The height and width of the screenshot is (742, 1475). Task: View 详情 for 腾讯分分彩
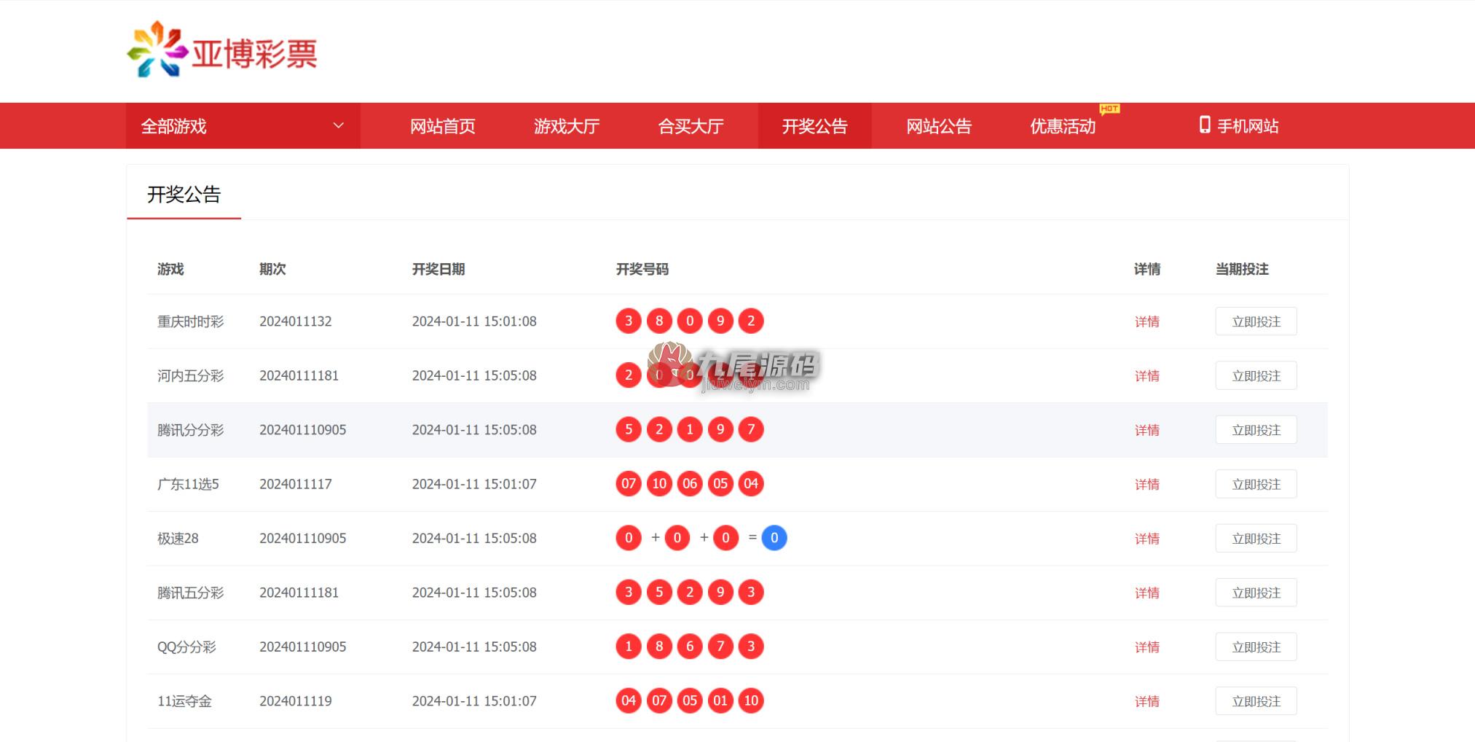pos(1146,430)
